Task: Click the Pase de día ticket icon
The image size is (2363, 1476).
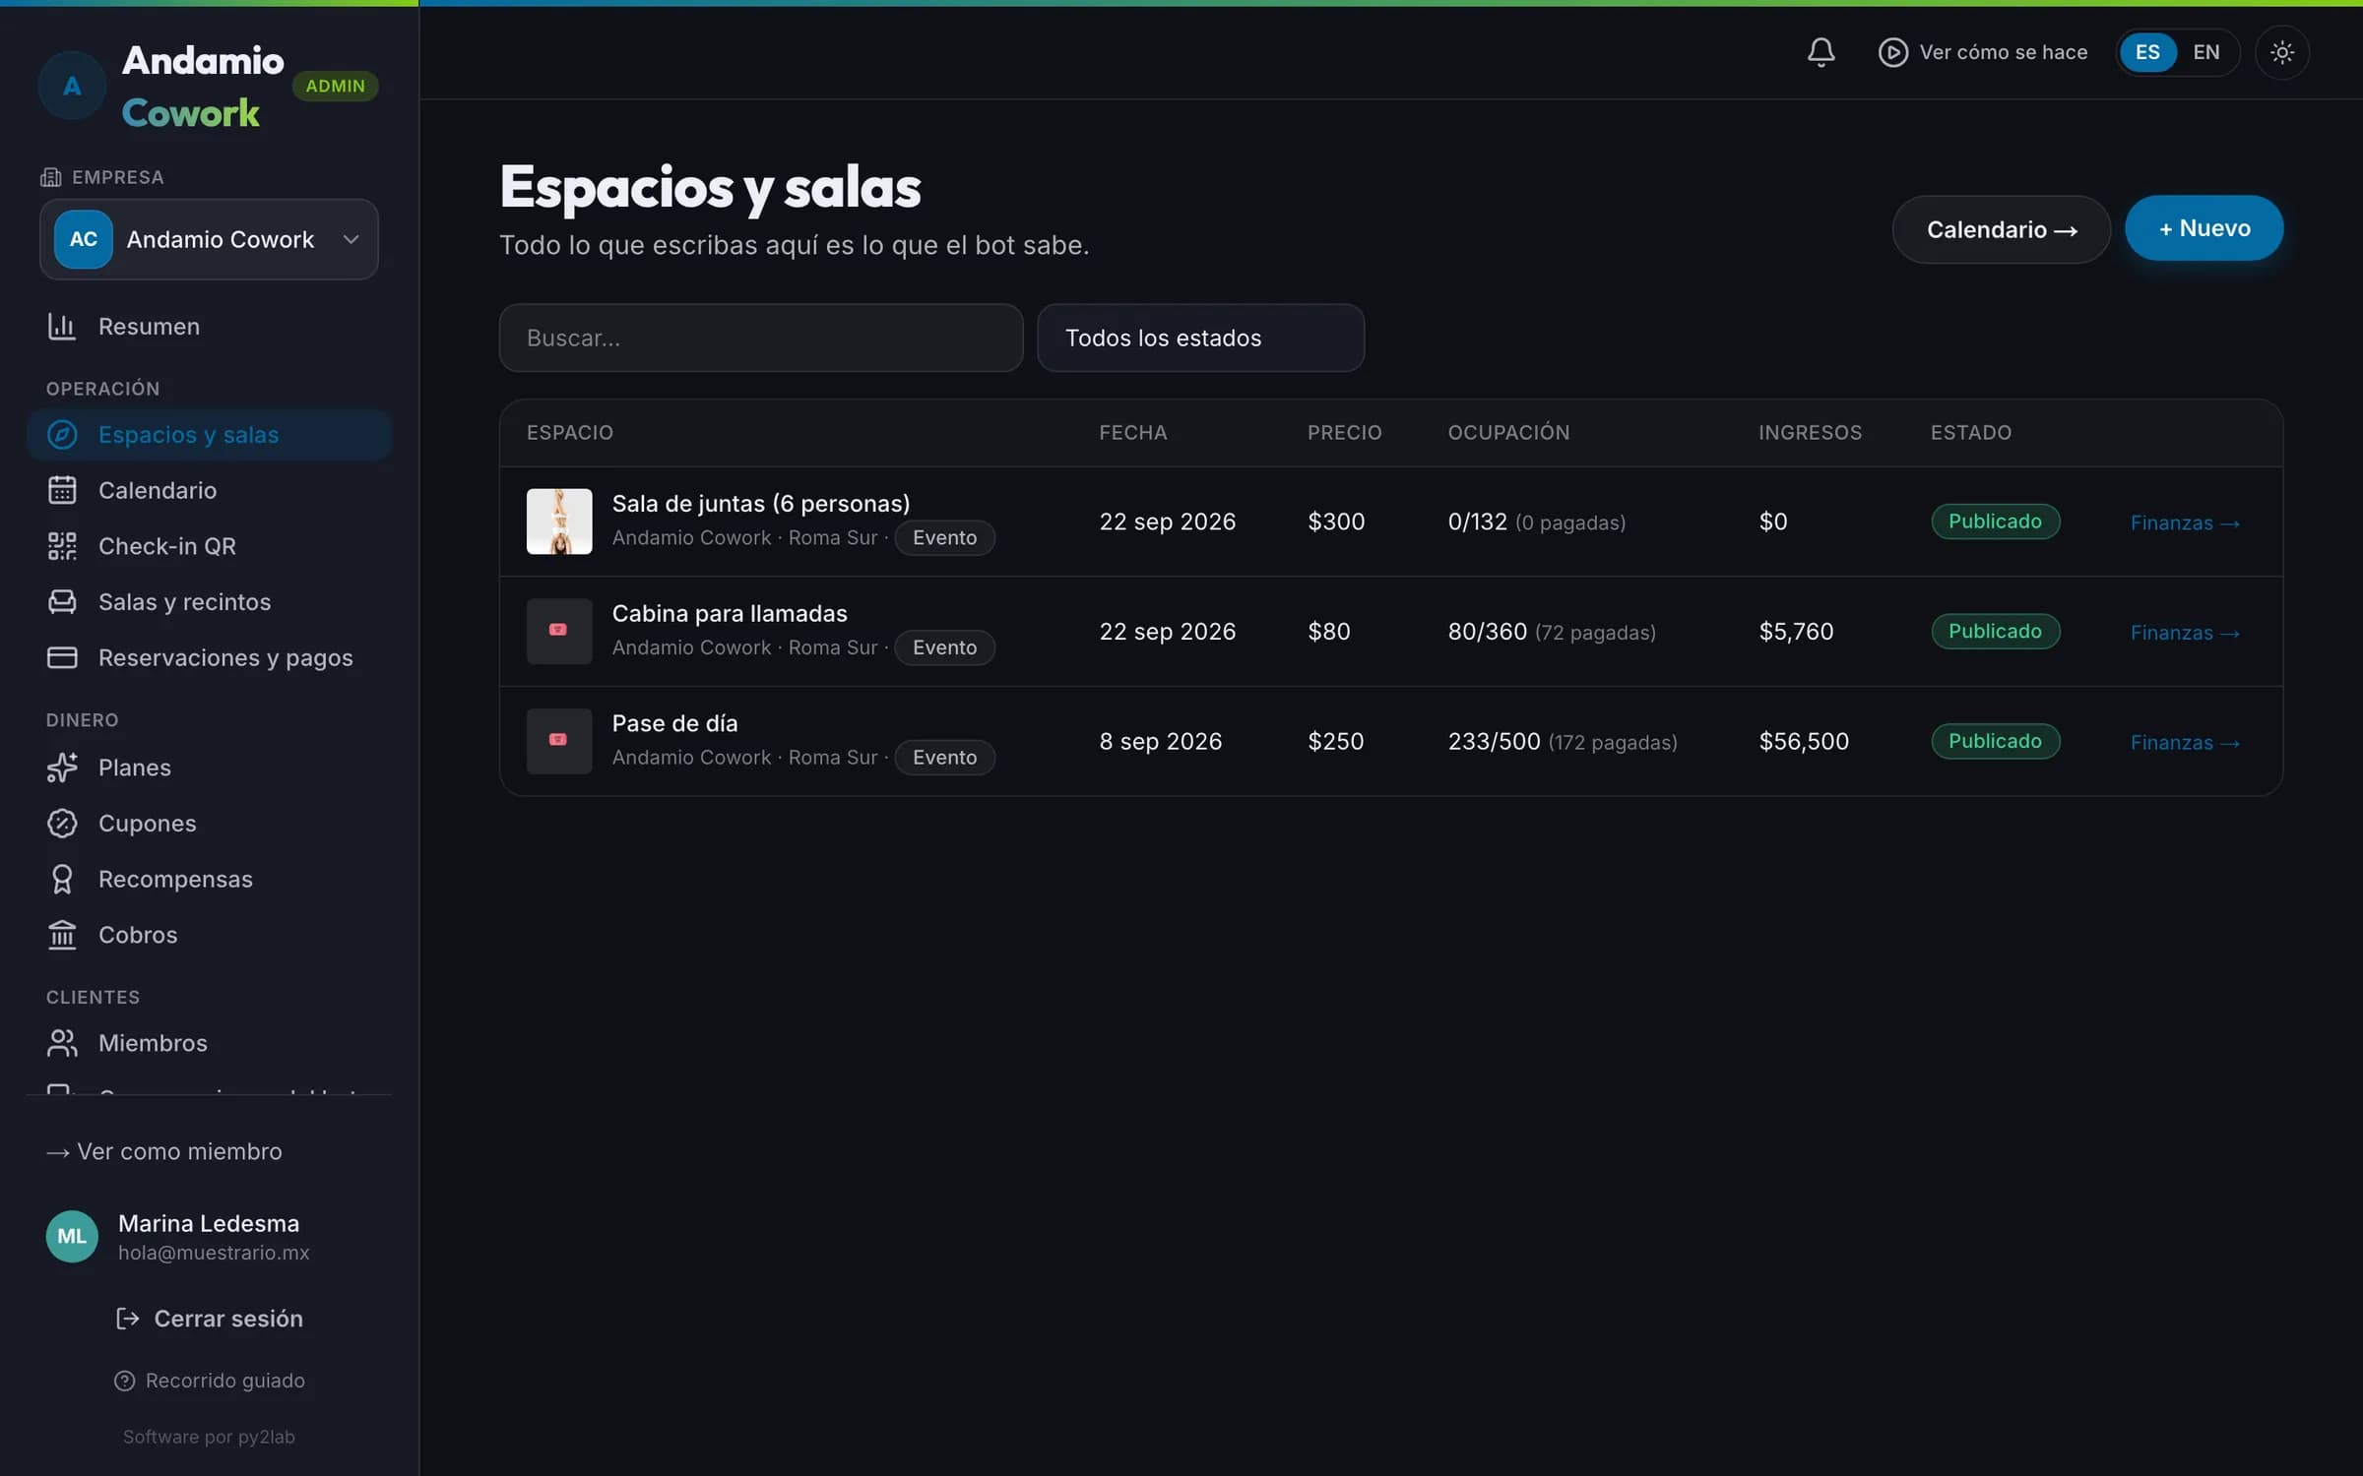Action: click(x=558, y=741)
